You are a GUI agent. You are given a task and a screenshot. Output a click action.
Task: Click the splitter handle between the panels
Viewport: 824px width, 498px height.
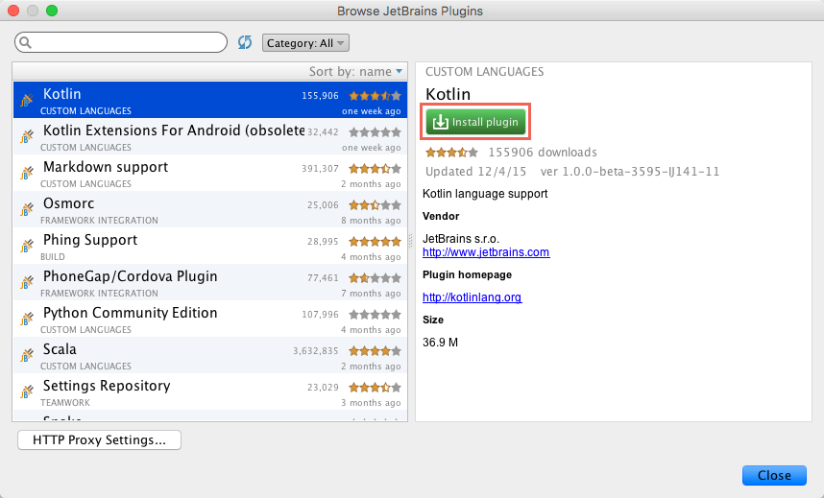click(x=411, y=241)
